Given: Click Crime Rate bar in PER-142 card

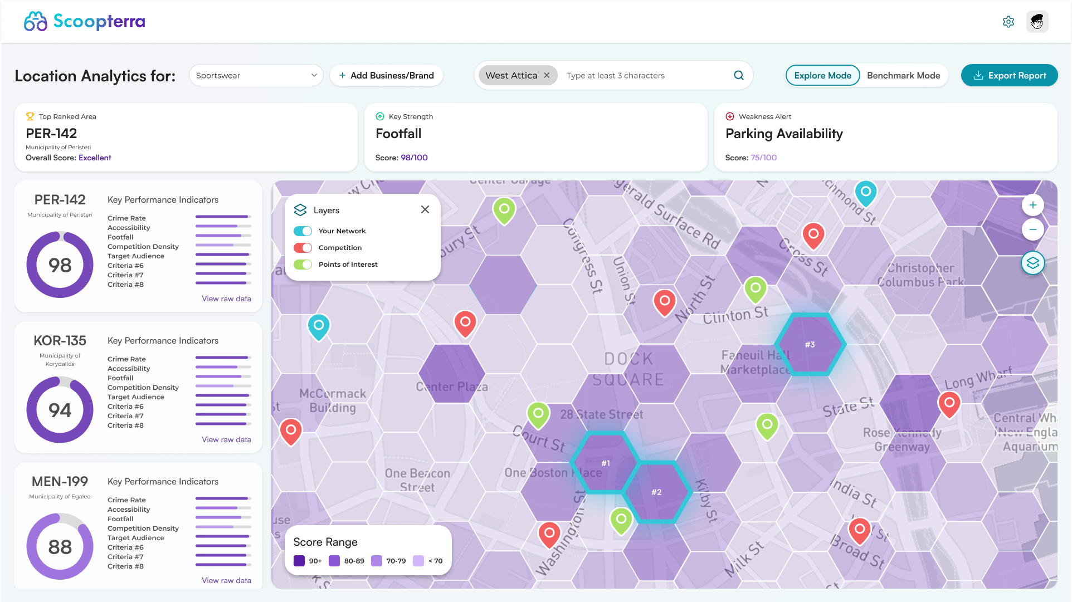Looking at the screenshot, I should pos(223,217).
